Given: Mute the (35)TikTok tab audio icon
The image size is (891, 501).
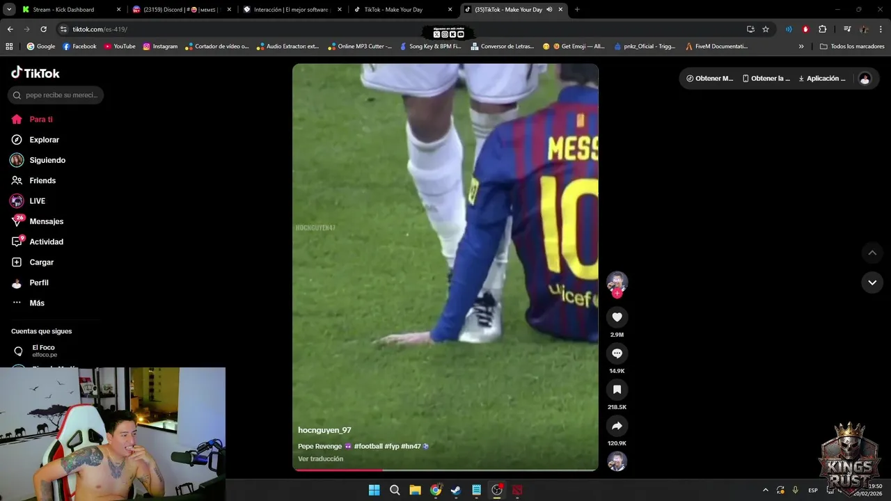Looking at the screenshot, I should 549,10.
